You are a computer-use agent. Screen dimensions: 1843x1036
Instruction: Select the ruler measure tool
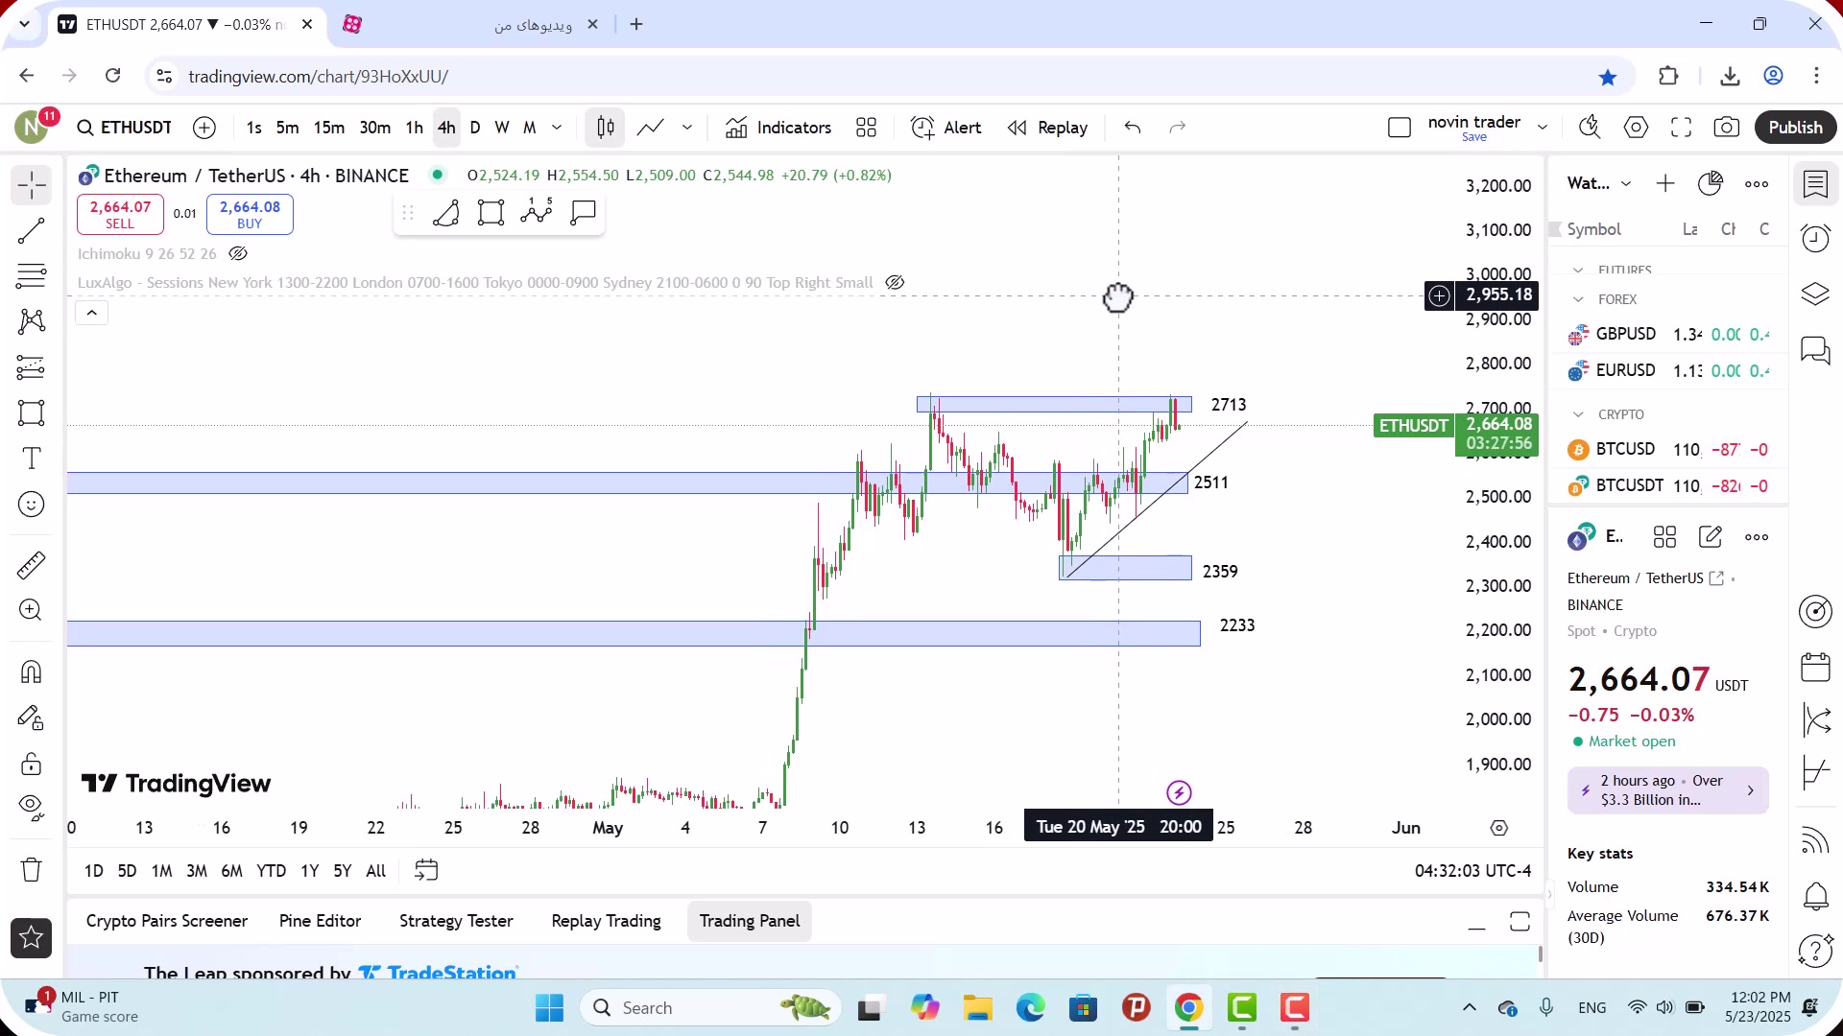32,565
